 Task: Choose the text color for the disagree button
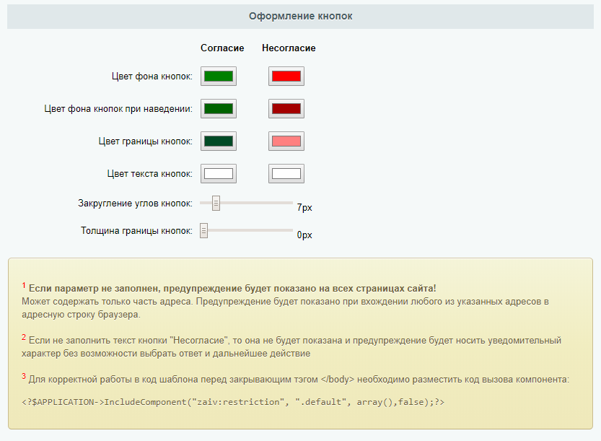[x=286, y=173]
